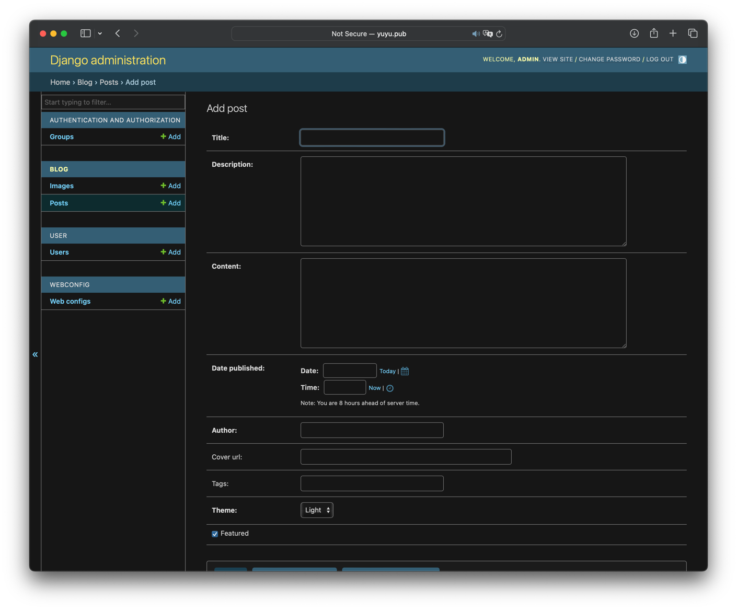
Task: Toggle the Featured checkbox
Action: coord(215,534)
